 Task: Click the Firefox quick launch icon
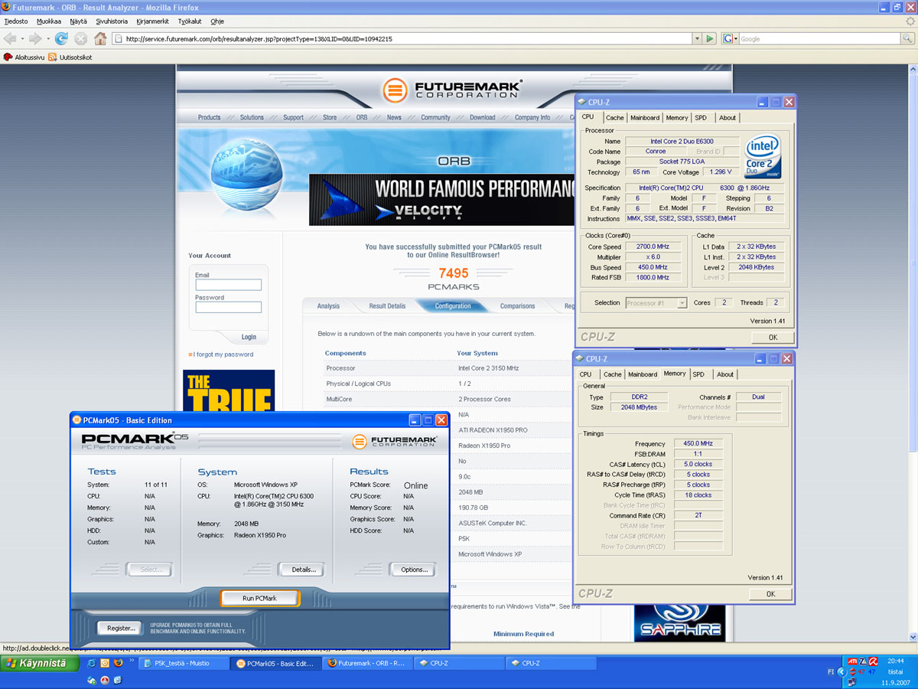118,663
